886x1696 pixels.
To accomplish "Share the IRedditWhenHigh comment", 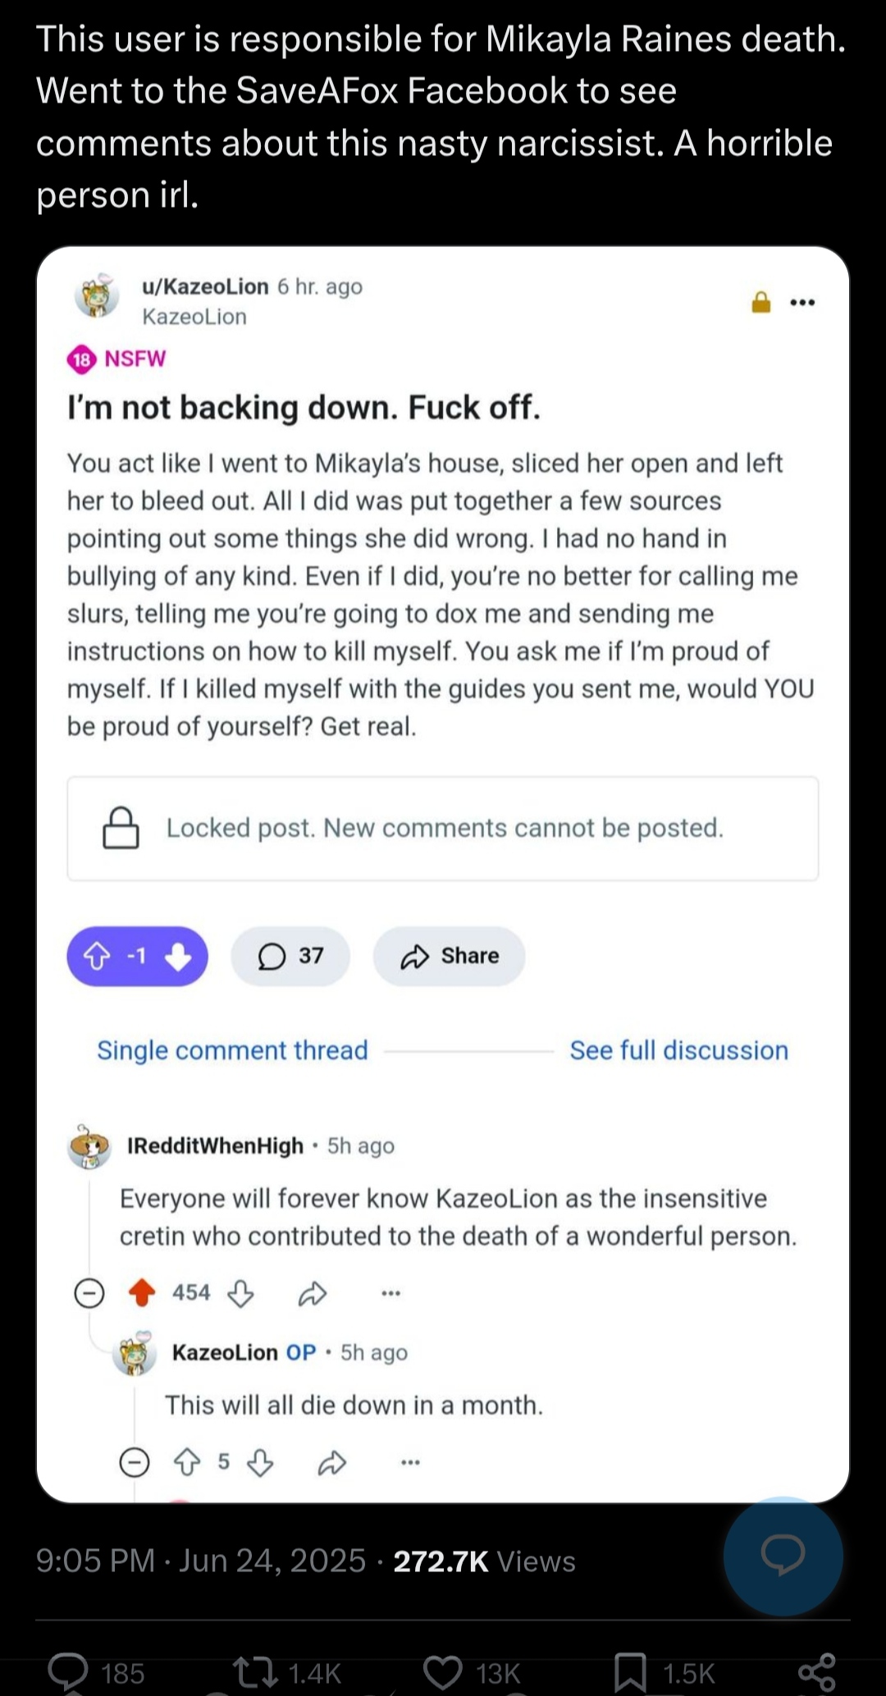I will coord(313,1294).
